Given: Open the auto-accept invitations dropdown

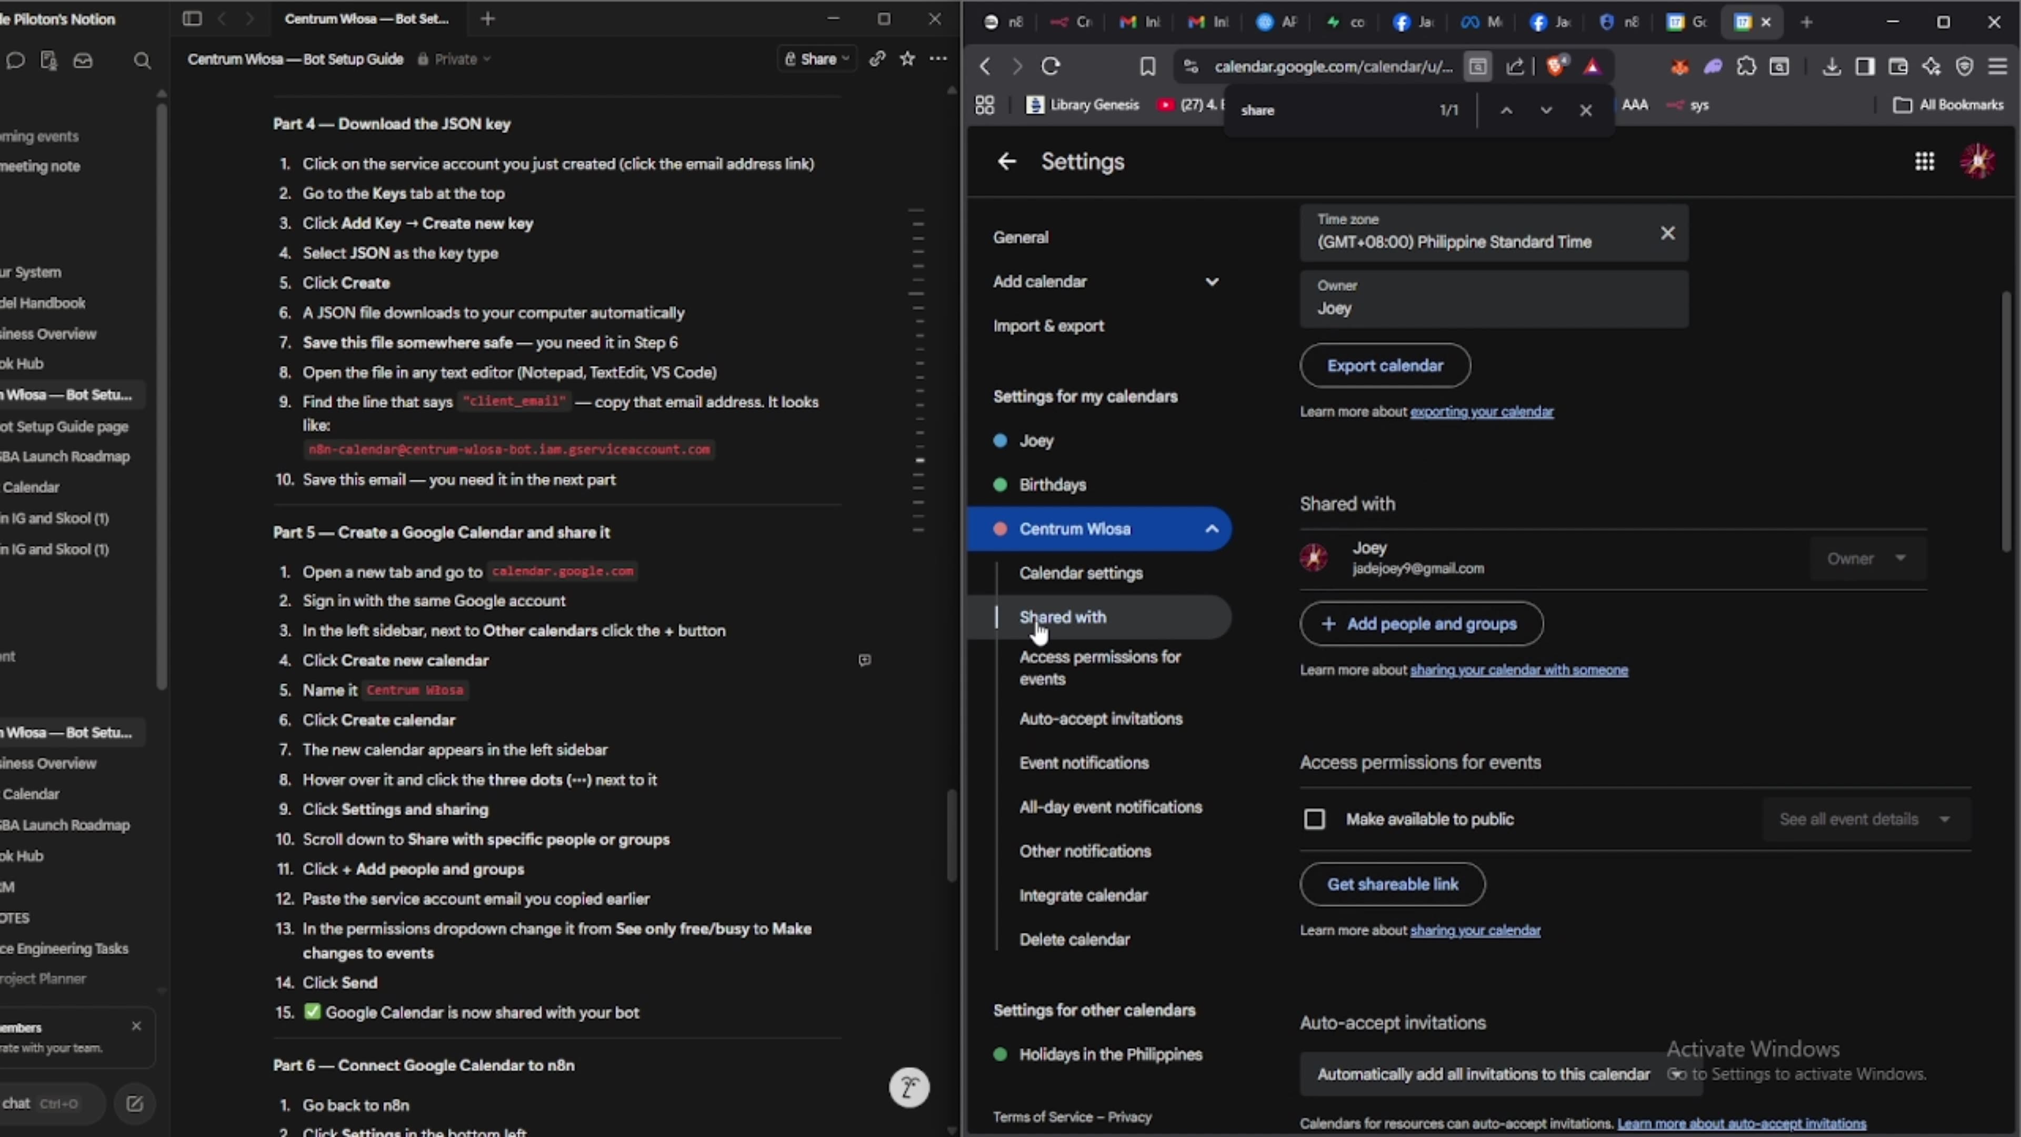Looking at the screenshot, I should (x=1500, y=1074).
